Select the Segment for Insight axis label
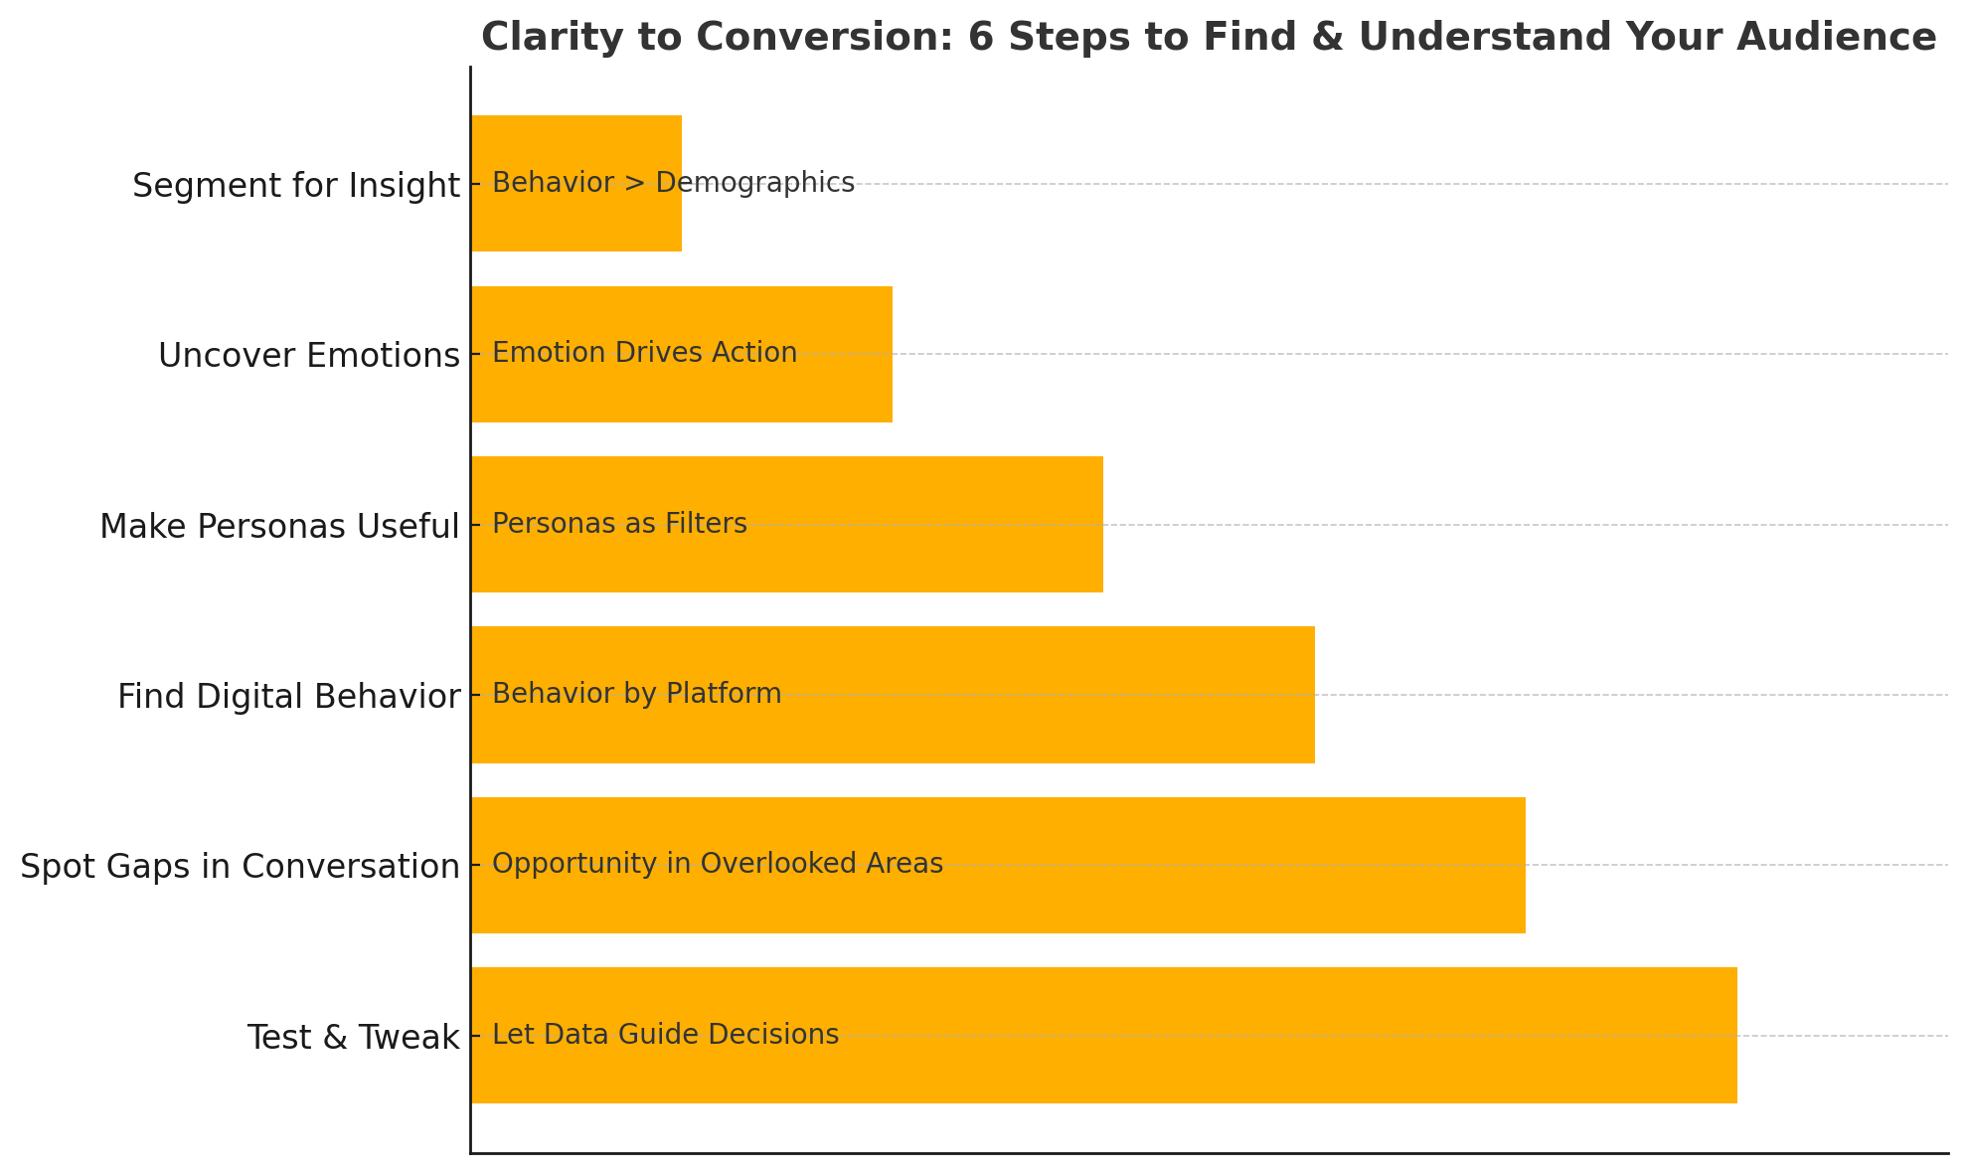 click(296, 185)
